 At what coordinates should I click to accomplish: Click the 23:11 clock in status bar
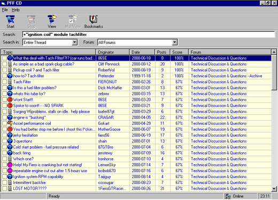265,196
